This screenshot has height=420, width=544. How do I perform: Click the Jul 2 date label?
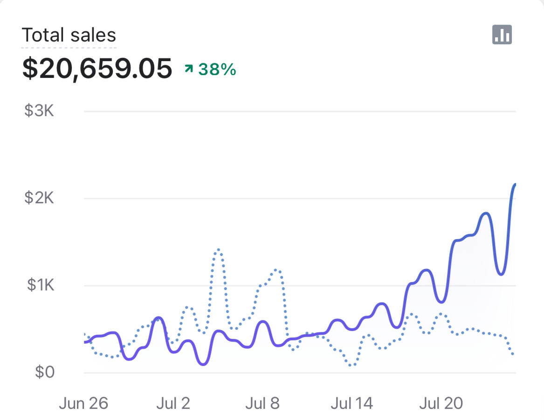(173, 403)
